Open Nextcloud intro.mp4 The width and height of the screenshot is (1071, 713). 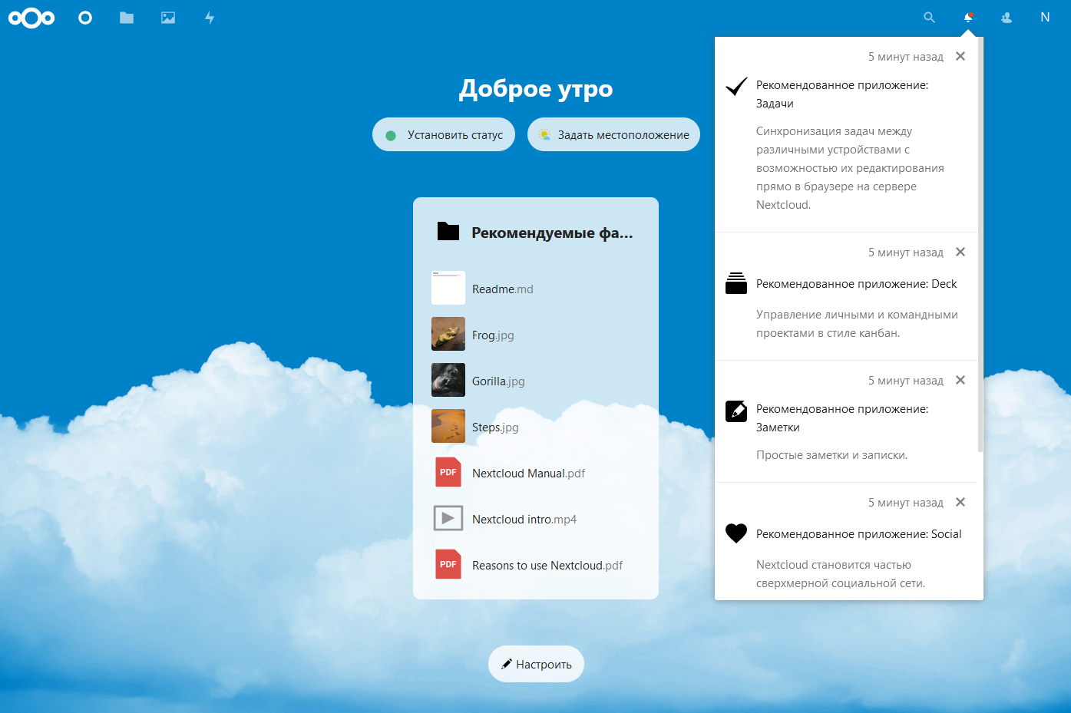tap(536, 519)
